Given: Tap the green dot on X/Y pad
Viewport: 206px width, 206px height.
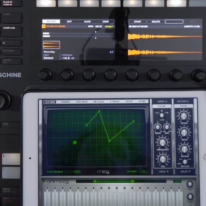Looking at the screenshot, I should point(75,142).
